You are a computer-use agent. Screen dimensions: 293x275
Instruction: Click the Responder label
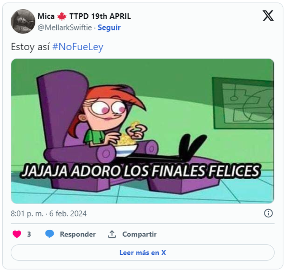(78, 234)
